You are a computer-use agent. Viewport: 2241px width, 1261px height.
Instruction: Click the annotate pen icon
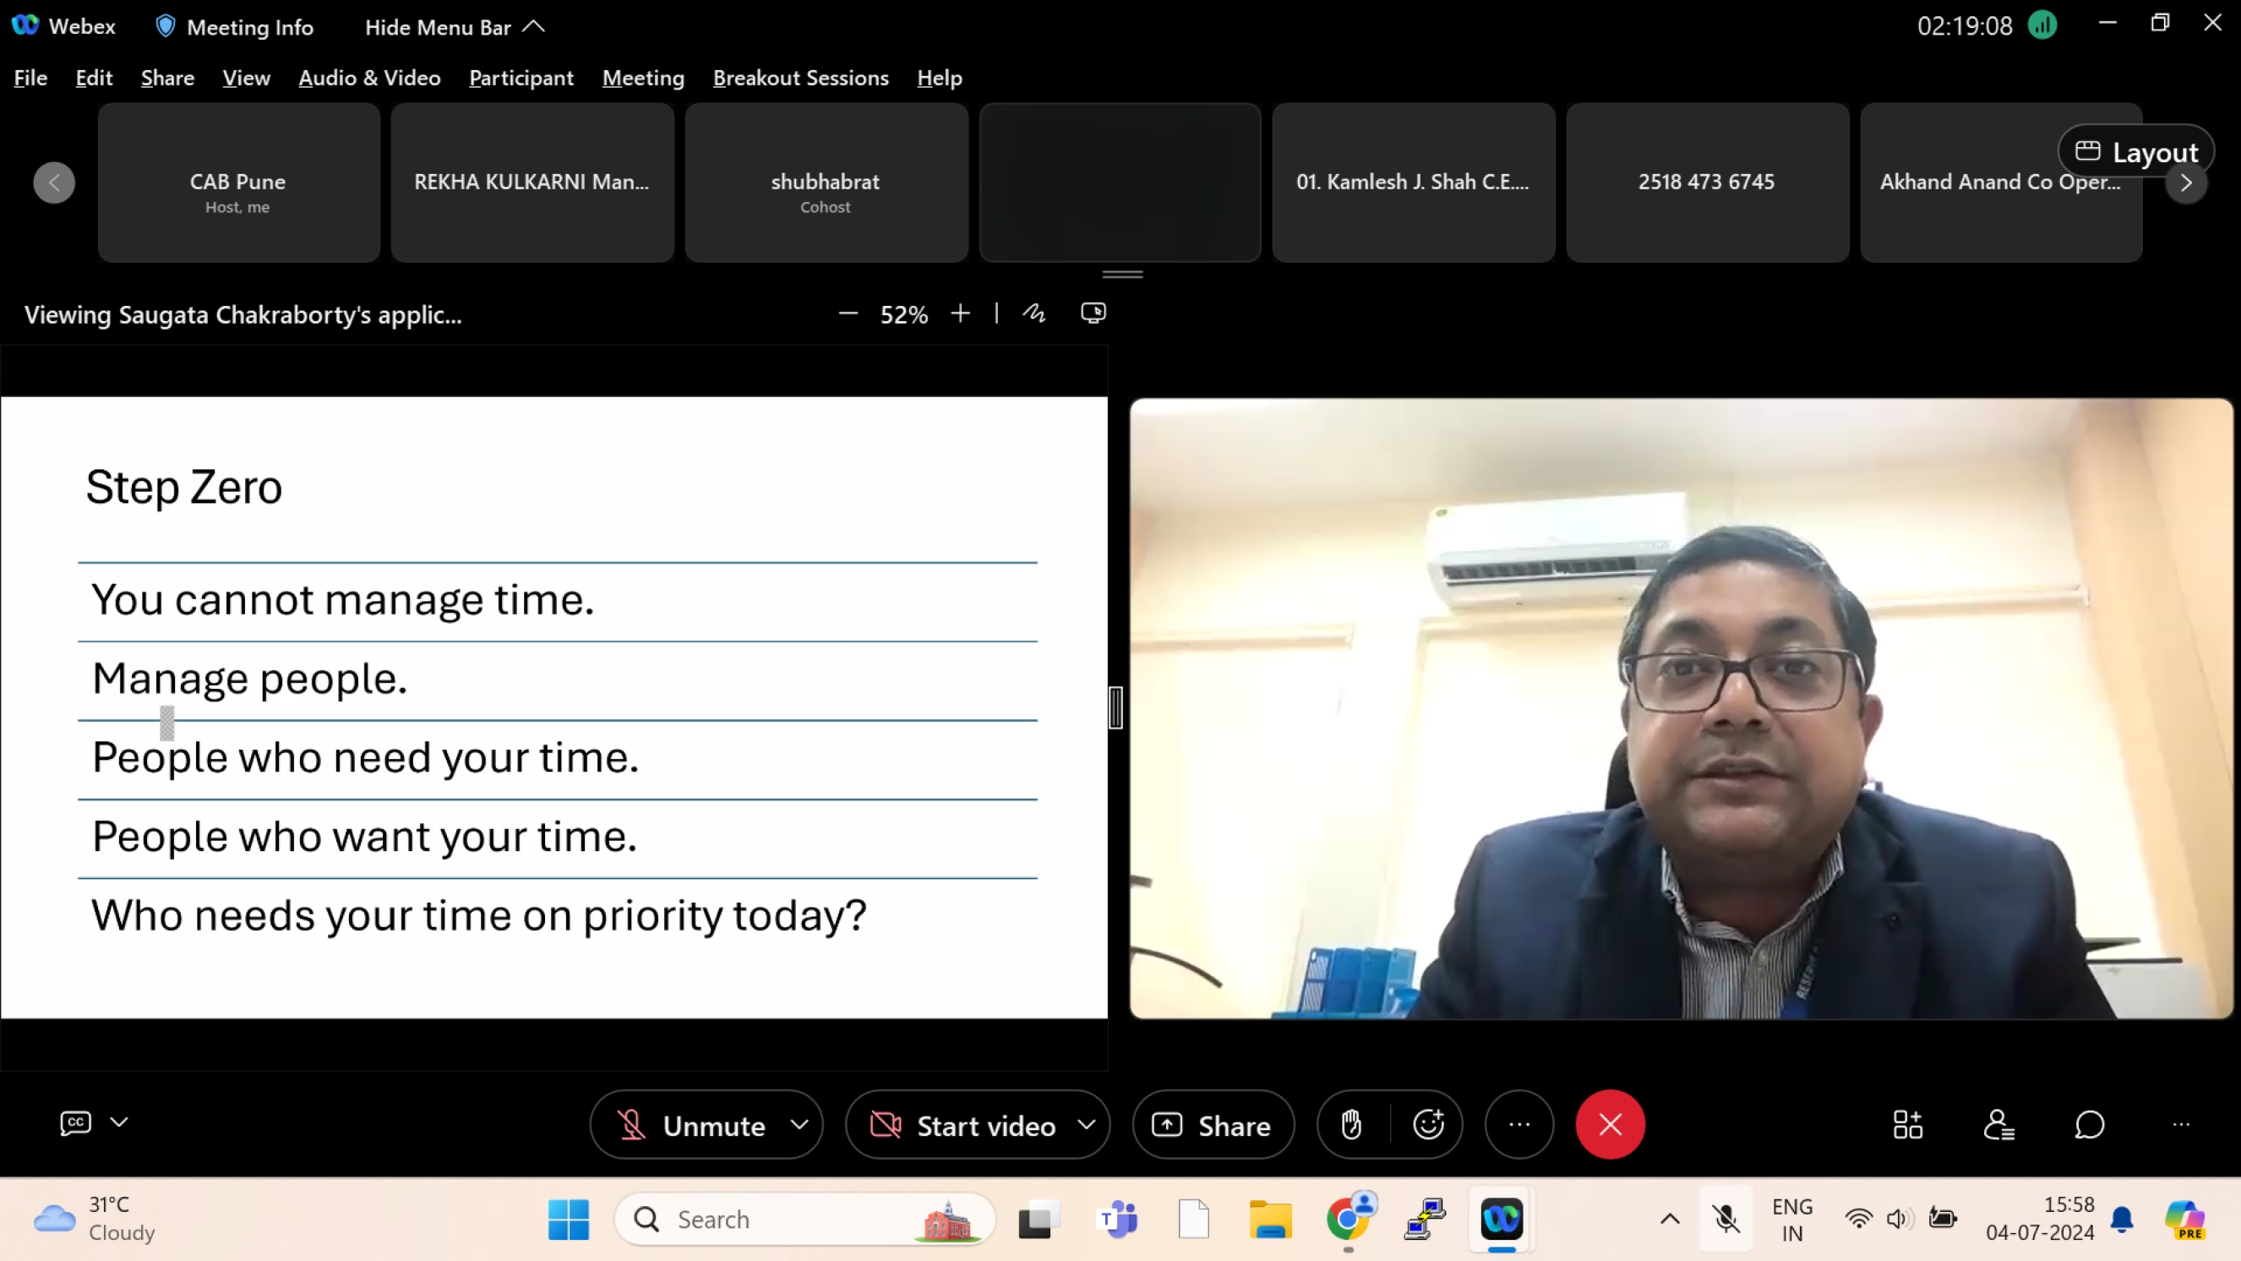click(1033, 314)
